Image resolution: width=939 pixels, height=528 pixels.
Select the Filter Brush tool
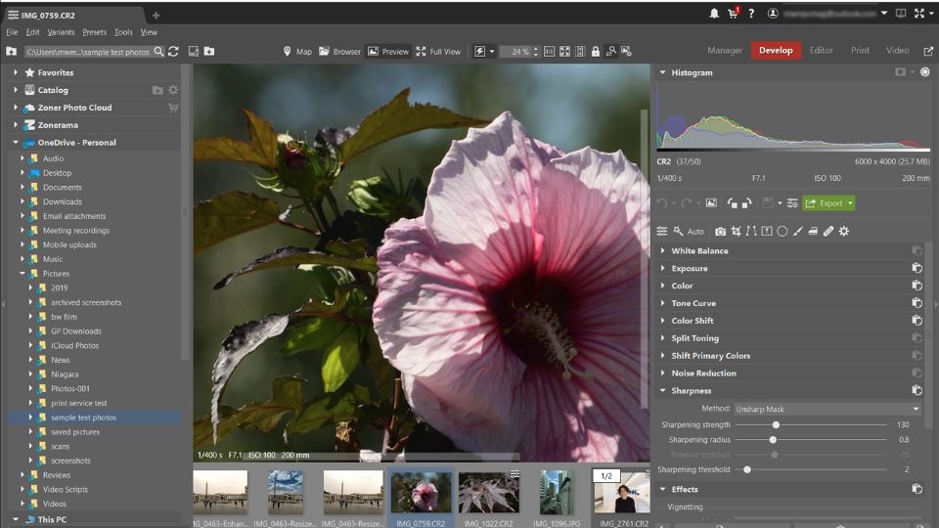(x=798, y=231)
